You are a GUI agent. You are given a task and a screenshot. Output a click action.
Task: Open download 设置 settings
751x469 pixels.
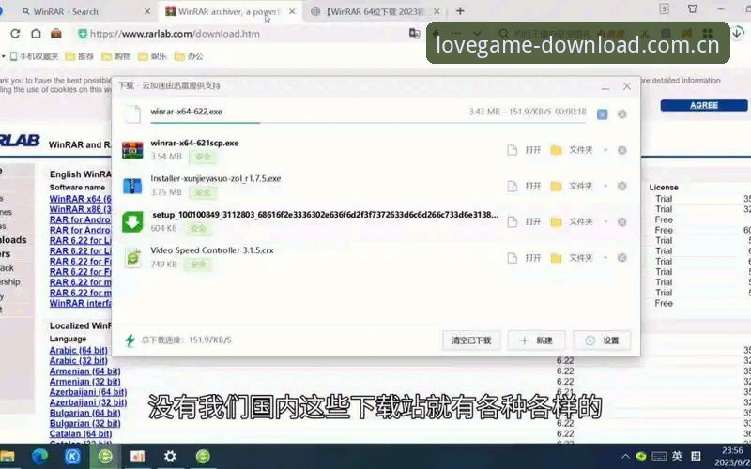[x=602, y=340]
